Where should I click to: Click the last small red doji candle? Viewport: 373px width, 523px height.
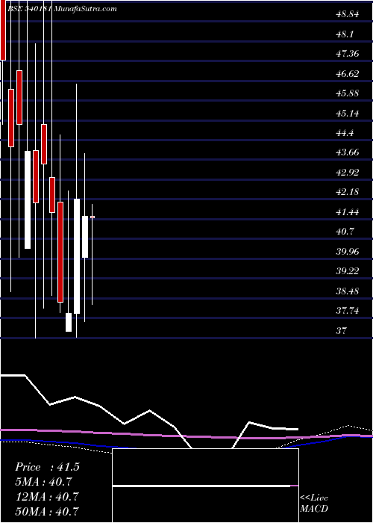[x=93, y=217]
